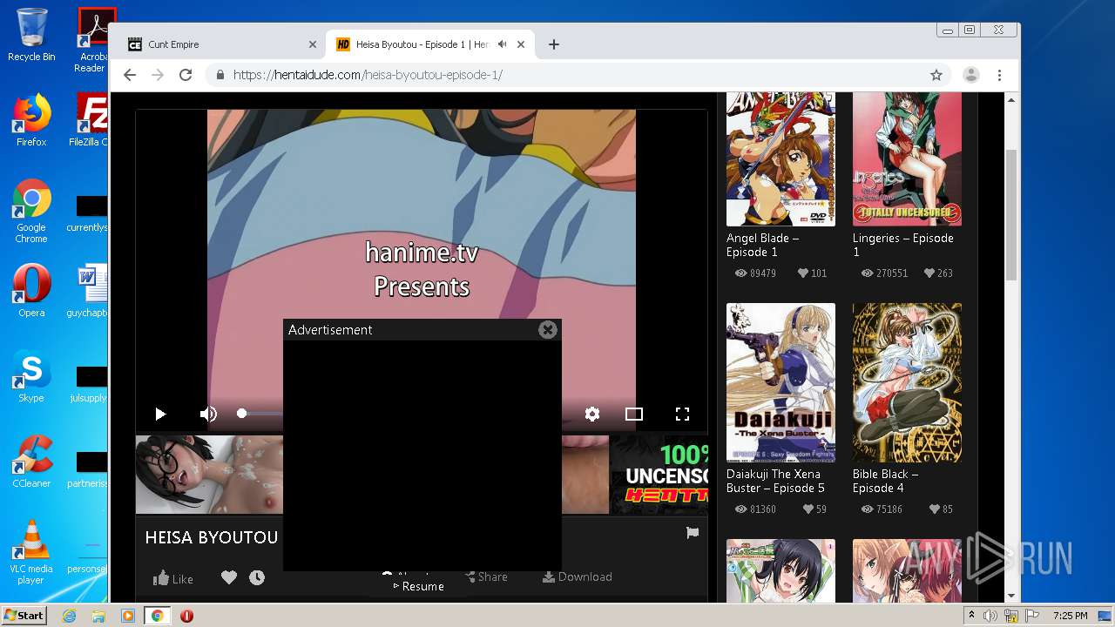Toggle theater mode in the video player
This screenshot has height=627, width=1115.
click(634, 414)
